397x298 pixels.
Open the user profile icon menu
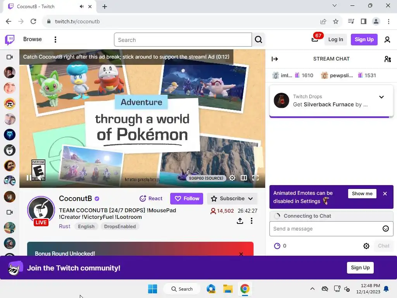pos(387,40)
